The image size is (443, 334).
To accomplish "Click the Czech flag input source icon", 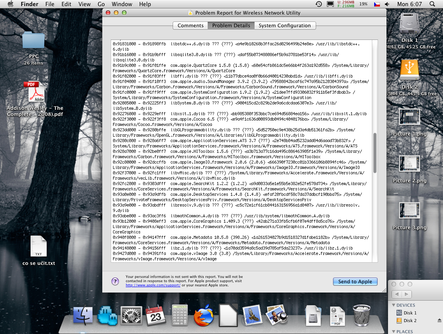I will click(x=377, y=4).
